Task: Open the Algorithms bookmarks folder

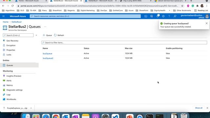Action: (8, 10)
